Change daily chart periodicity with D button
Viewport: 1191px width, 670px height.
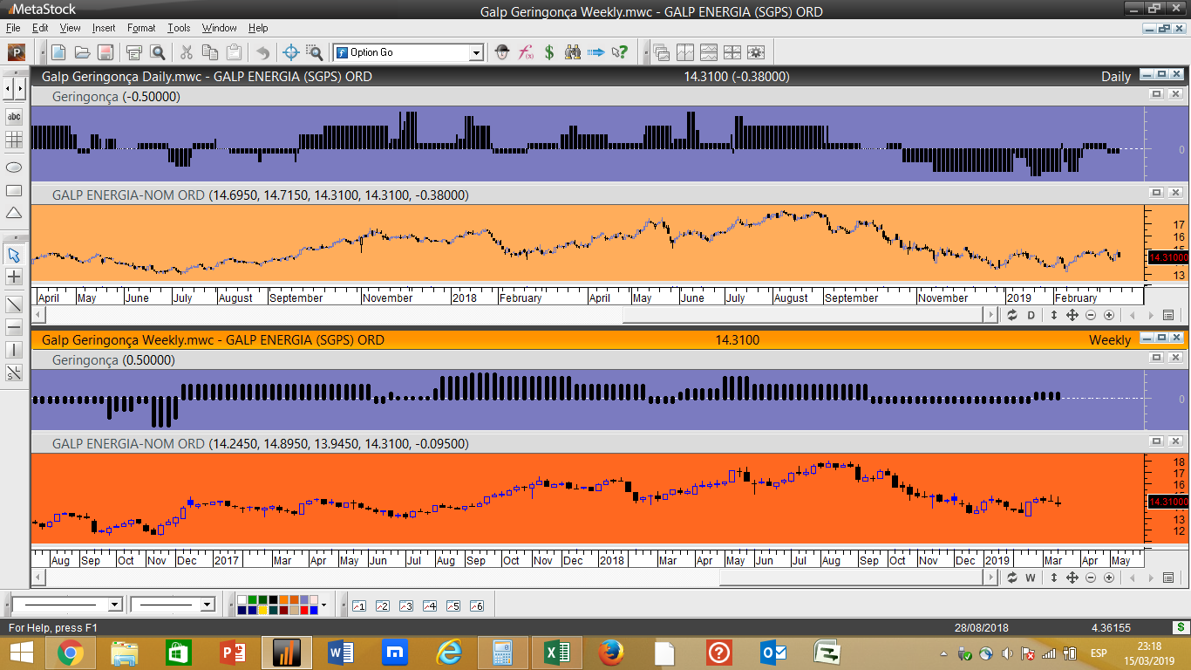pos(1031,316)
